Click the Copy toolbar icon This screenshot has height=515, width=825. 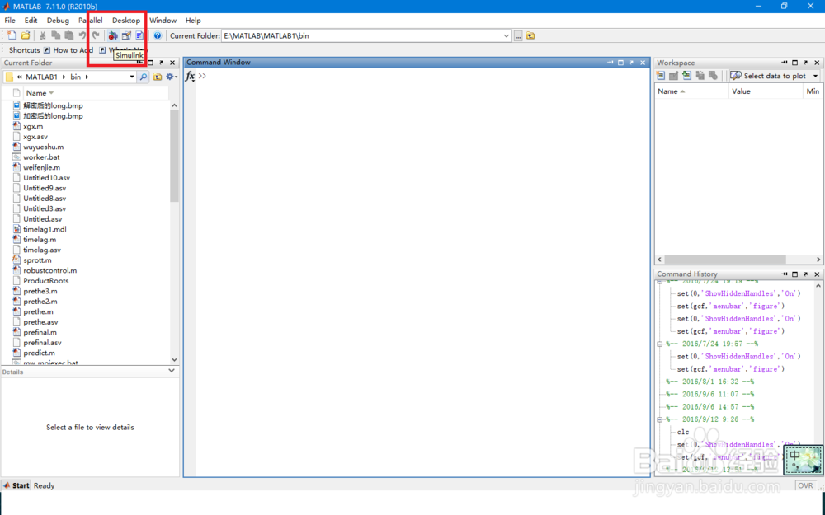coord(56,35)
